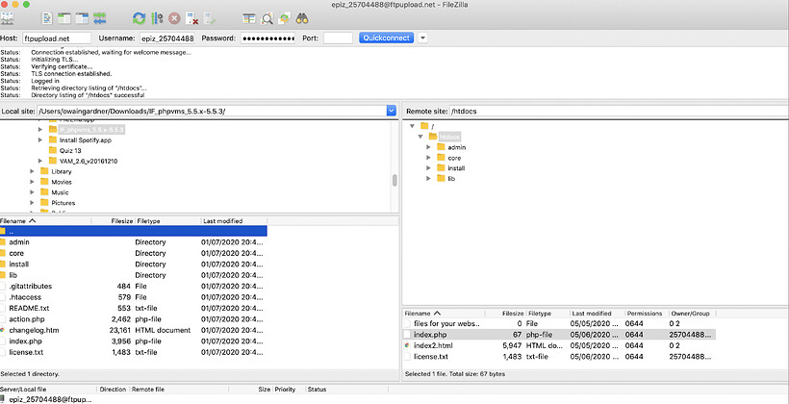789x404 pixels.
Task: Sort remote files by Permissions column
Action: tap(646, 313)
